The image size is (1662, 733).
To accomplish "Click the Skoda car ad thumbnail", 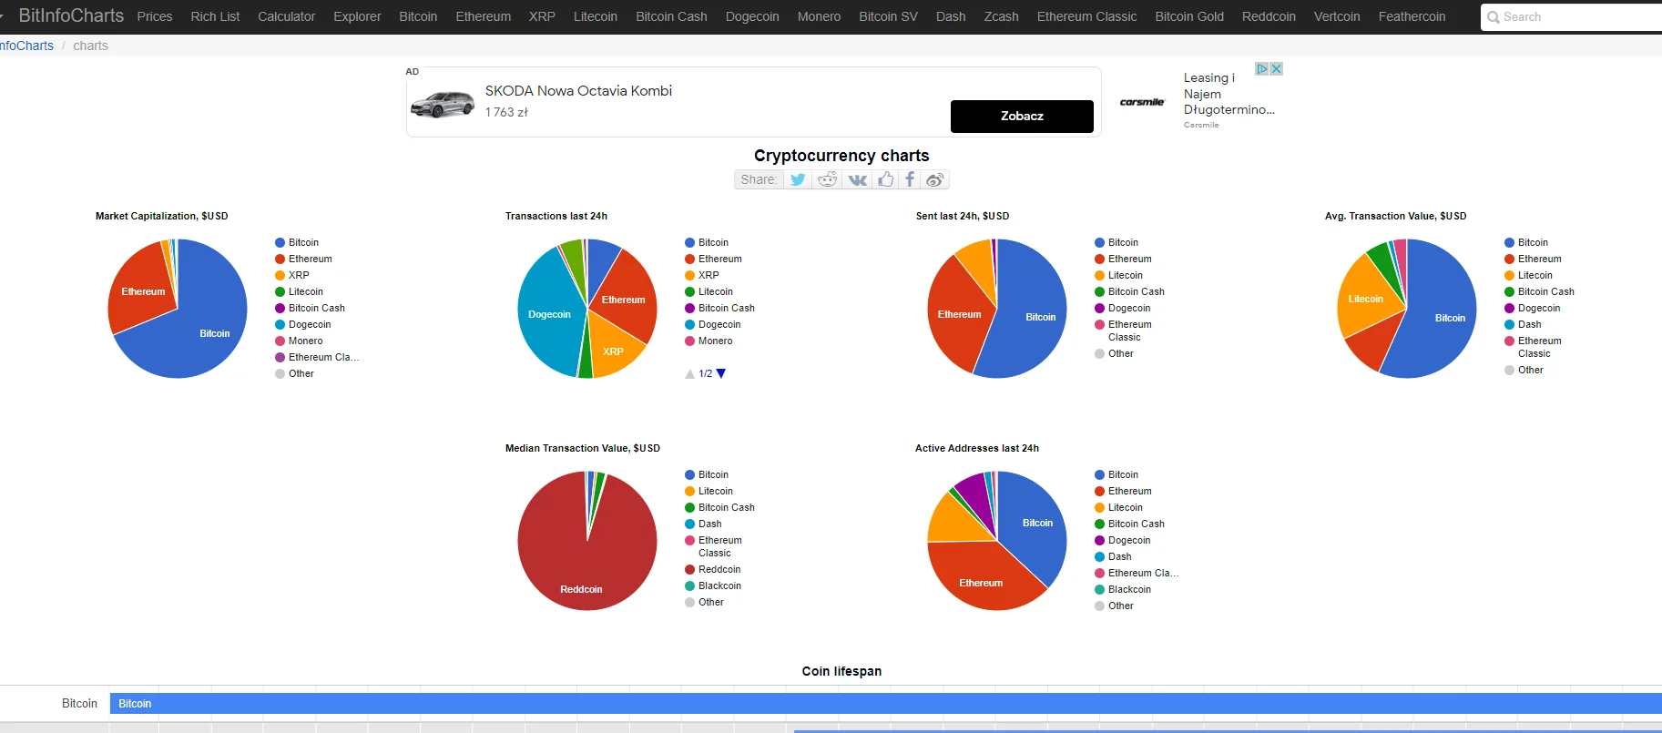I will coord(443,105).
